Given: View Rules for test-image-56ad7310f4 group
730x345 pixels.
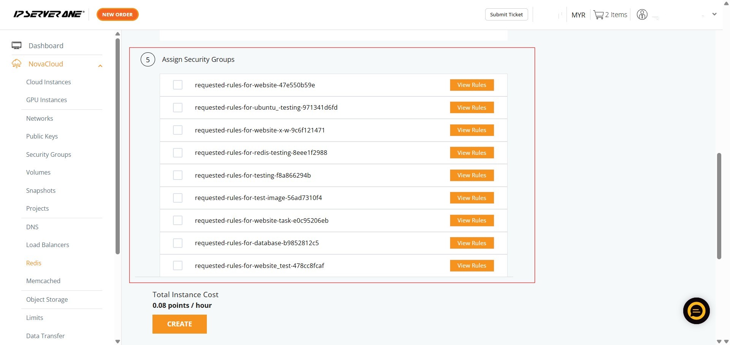Looking at the screenshot, I should pyautogui.click(x=471, y=198).
